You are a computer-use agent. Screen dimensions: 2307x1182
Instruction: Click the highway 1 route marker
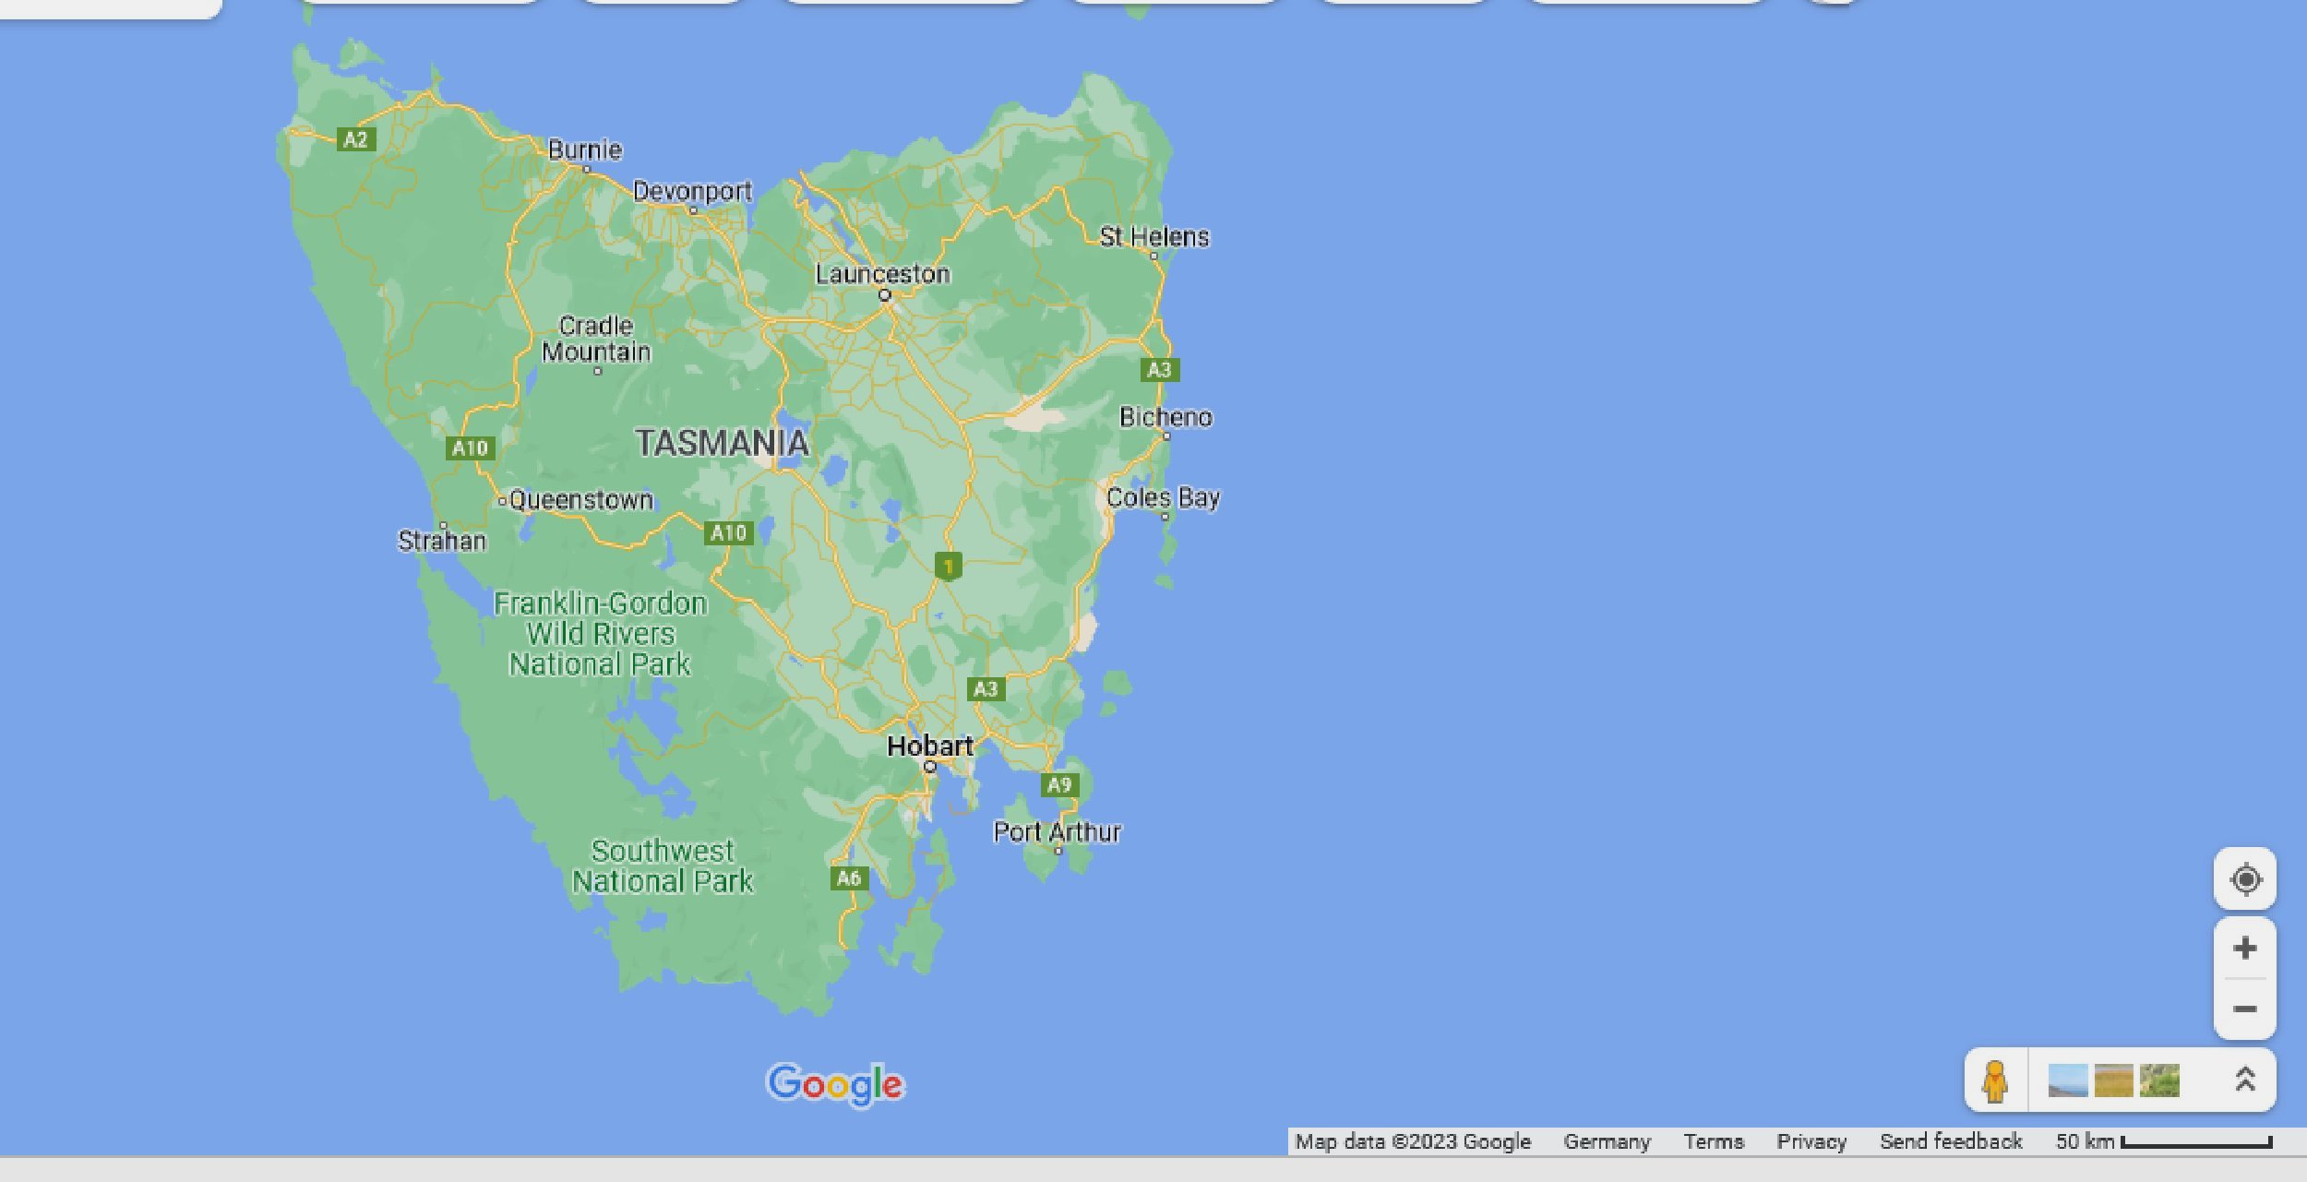pos(948,566)
